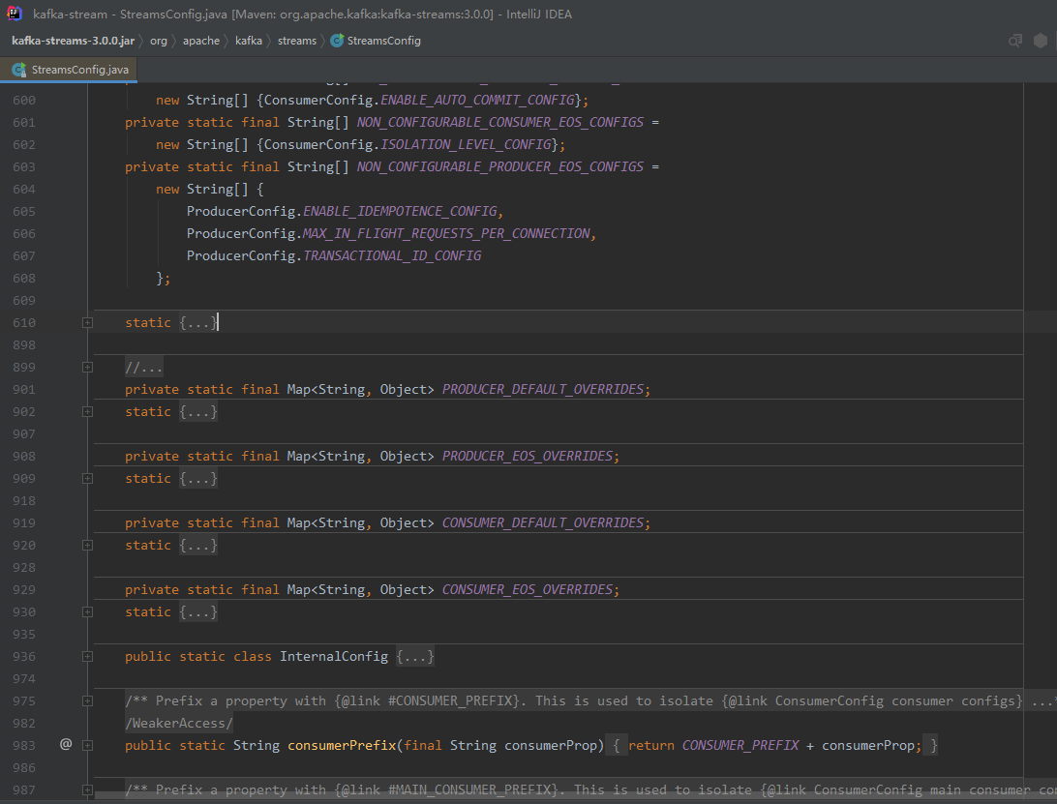Viewport: 1057px width, 804px height.
Task: Expand the consumerPrefix method fold marker, line 983
Action: (88, 745)
